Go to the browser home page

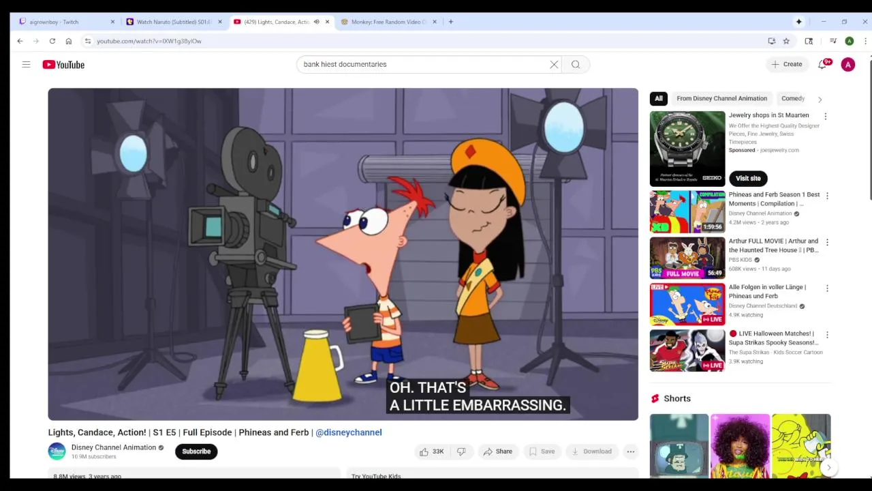(x=68, y=41)
